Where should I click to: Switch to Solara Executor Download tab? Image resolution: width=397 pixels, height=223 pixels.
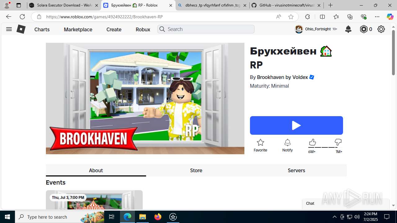64,5
